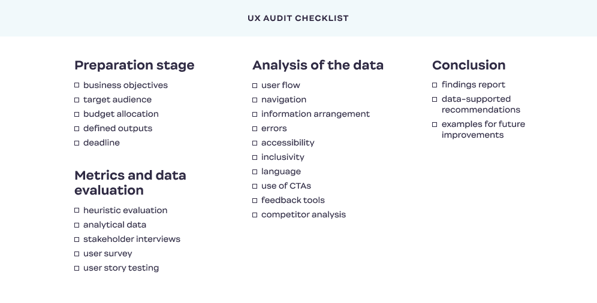Tick the analytical data checkbox
Image resolution: width=597 pixels, height=303 pixels.
click(77, 225)
